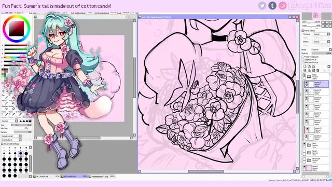The width and height of the screenshot is (332, 187).
Task: Pick a color in the color wheel square
Action: [x=16, y=29]
